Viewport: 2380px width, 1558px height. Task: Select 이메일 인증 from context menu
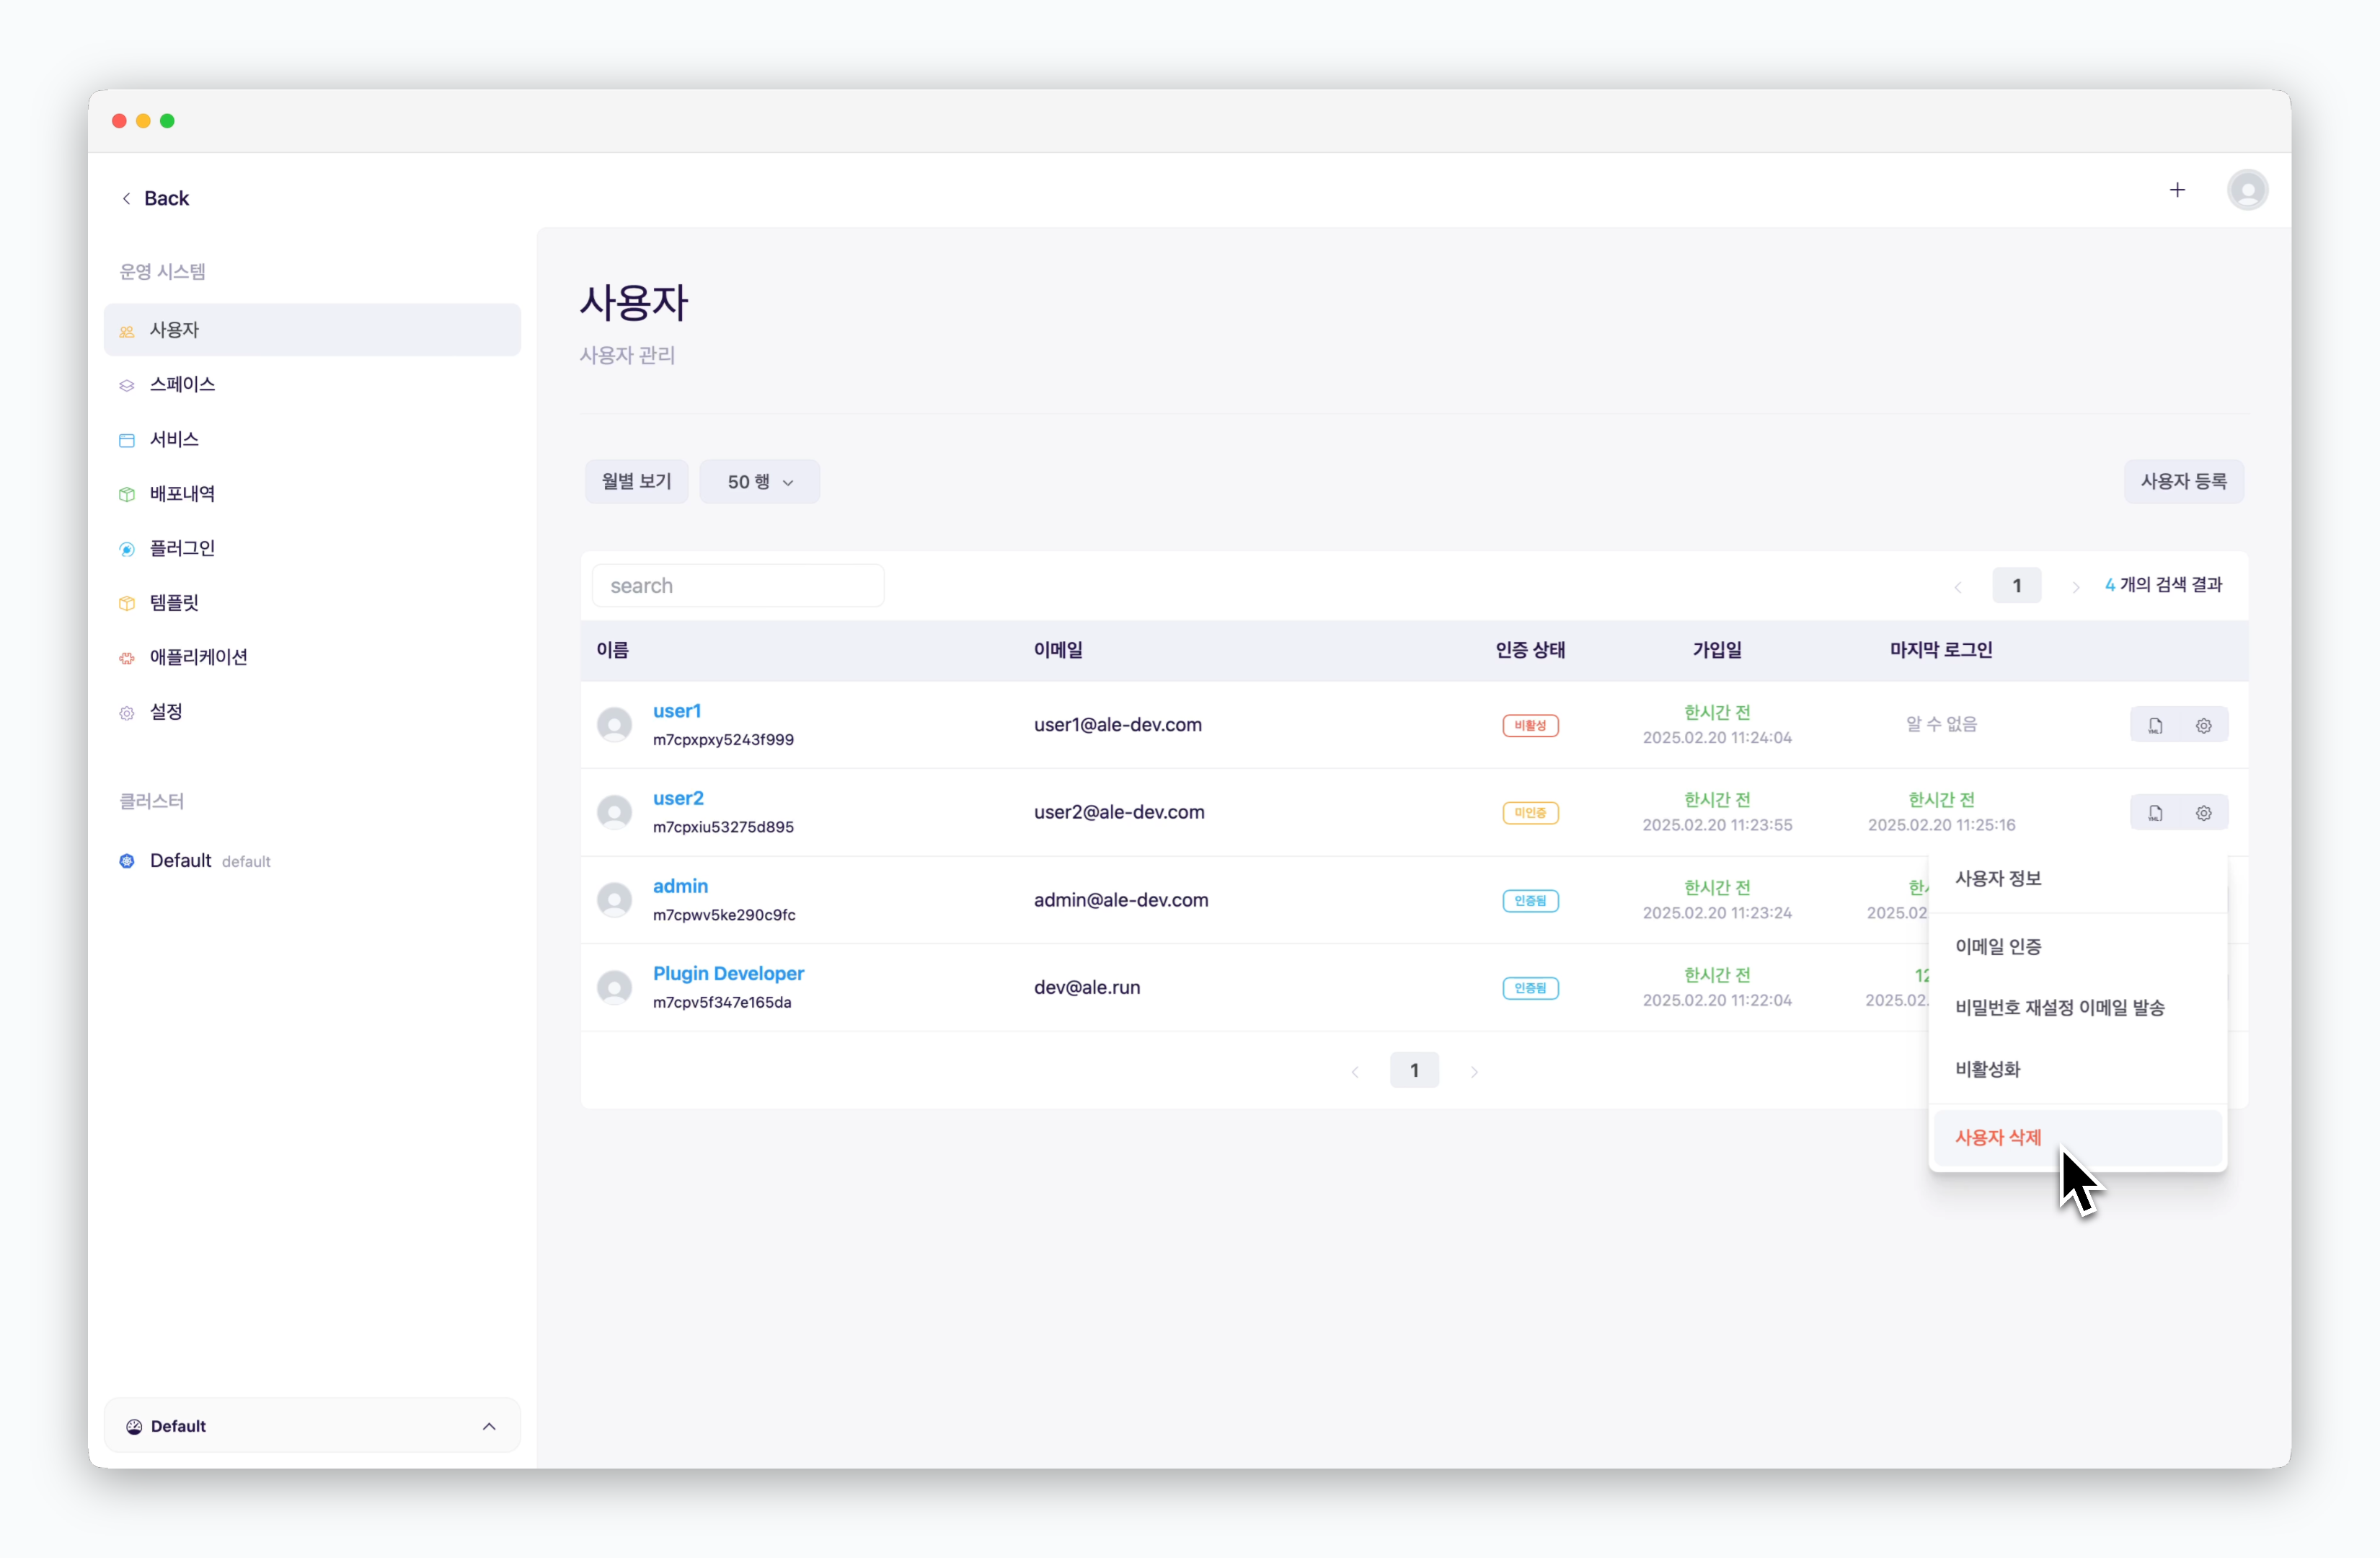coord(2078,946)
